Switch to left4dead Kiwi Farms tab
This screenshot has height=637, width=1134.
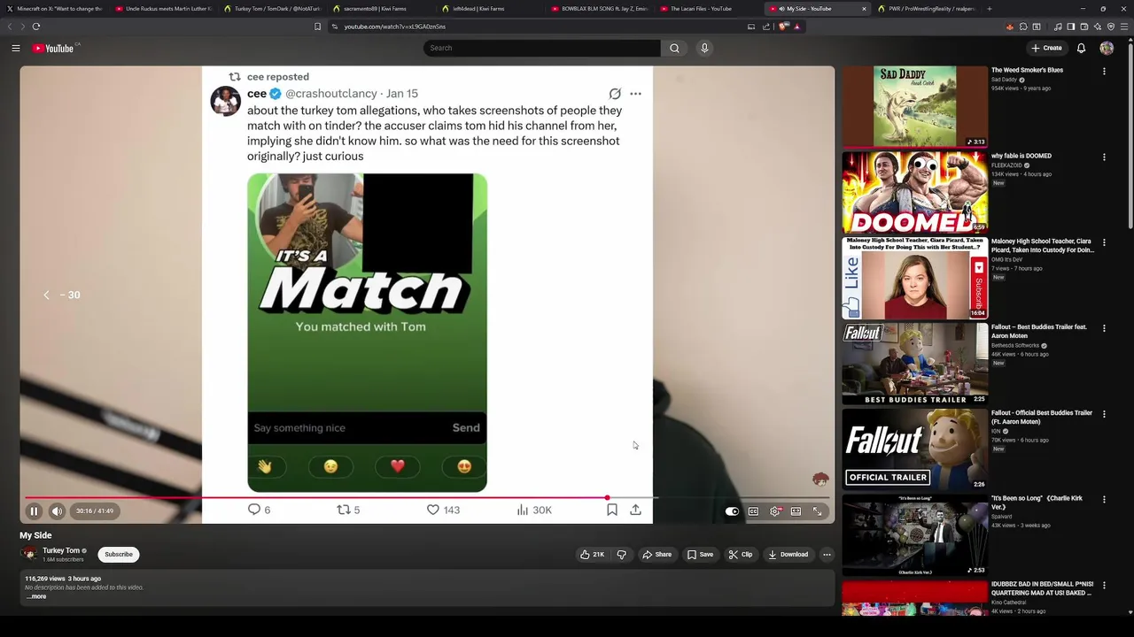(x=491, y=9)
